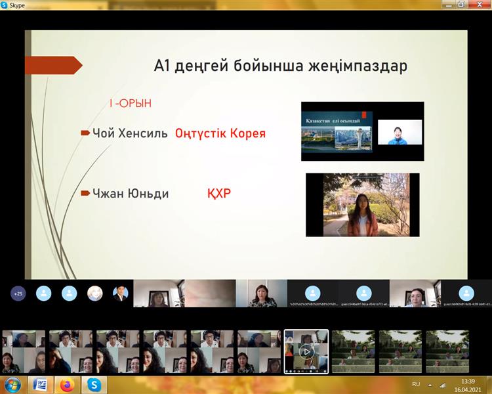Select the first thumbnail in bottom strip
This screenshot has height=394, width=492.
(x=24, y=351)
